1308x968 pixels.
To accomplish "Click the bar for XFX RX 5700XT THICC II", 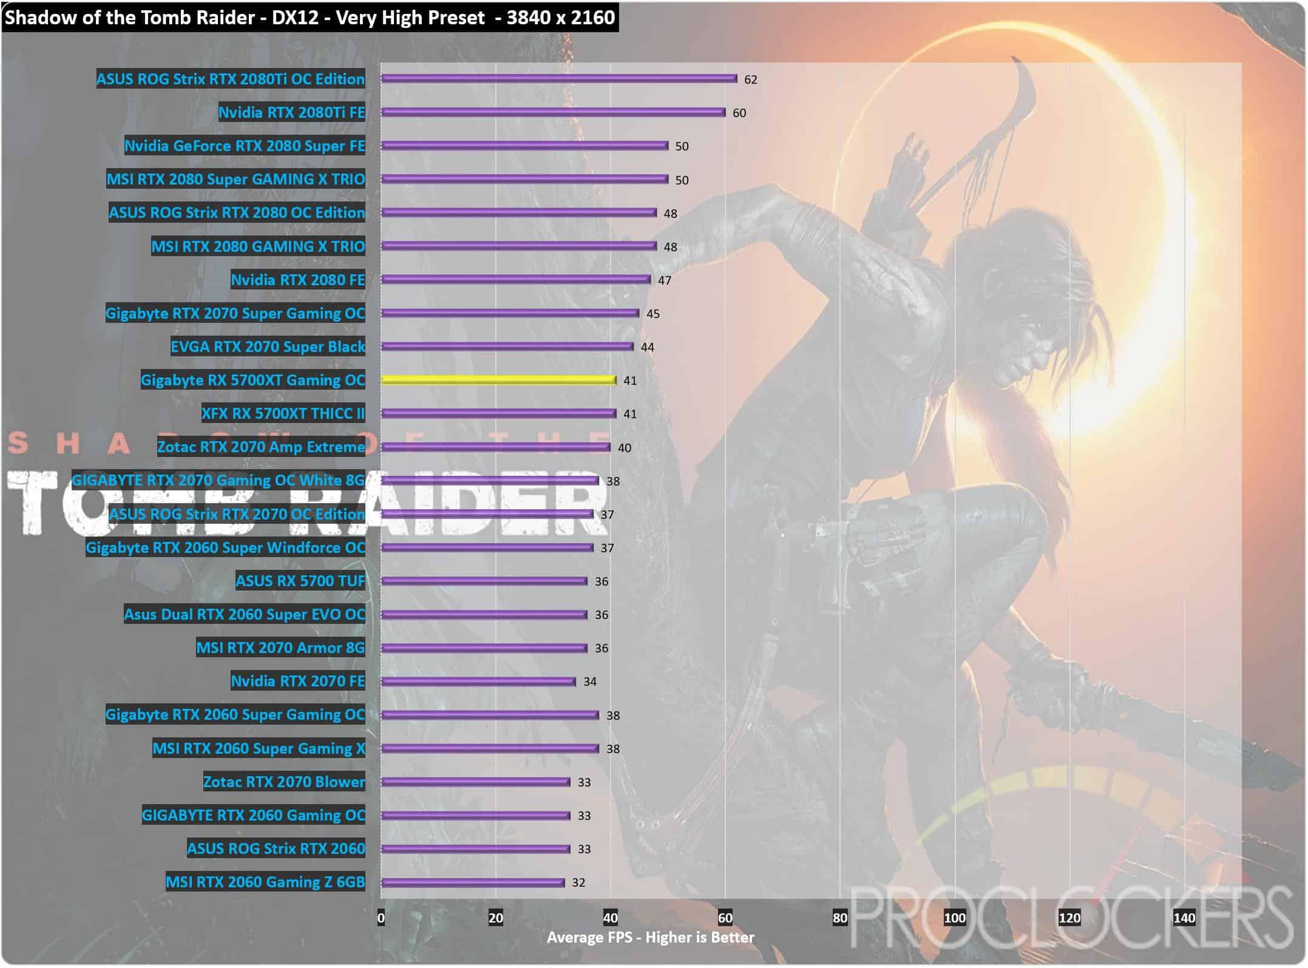I will tap(499, 413).
